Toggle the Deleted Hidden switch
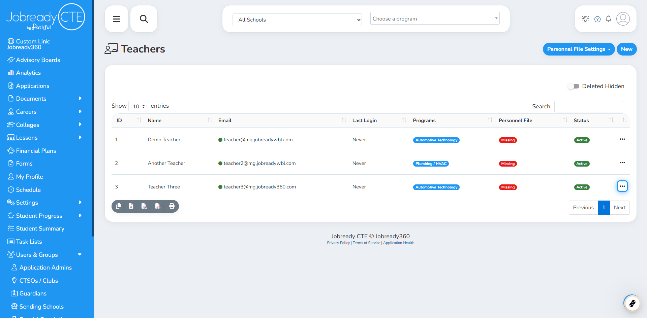This screenshot has width=647, height=318. point(574,86)
